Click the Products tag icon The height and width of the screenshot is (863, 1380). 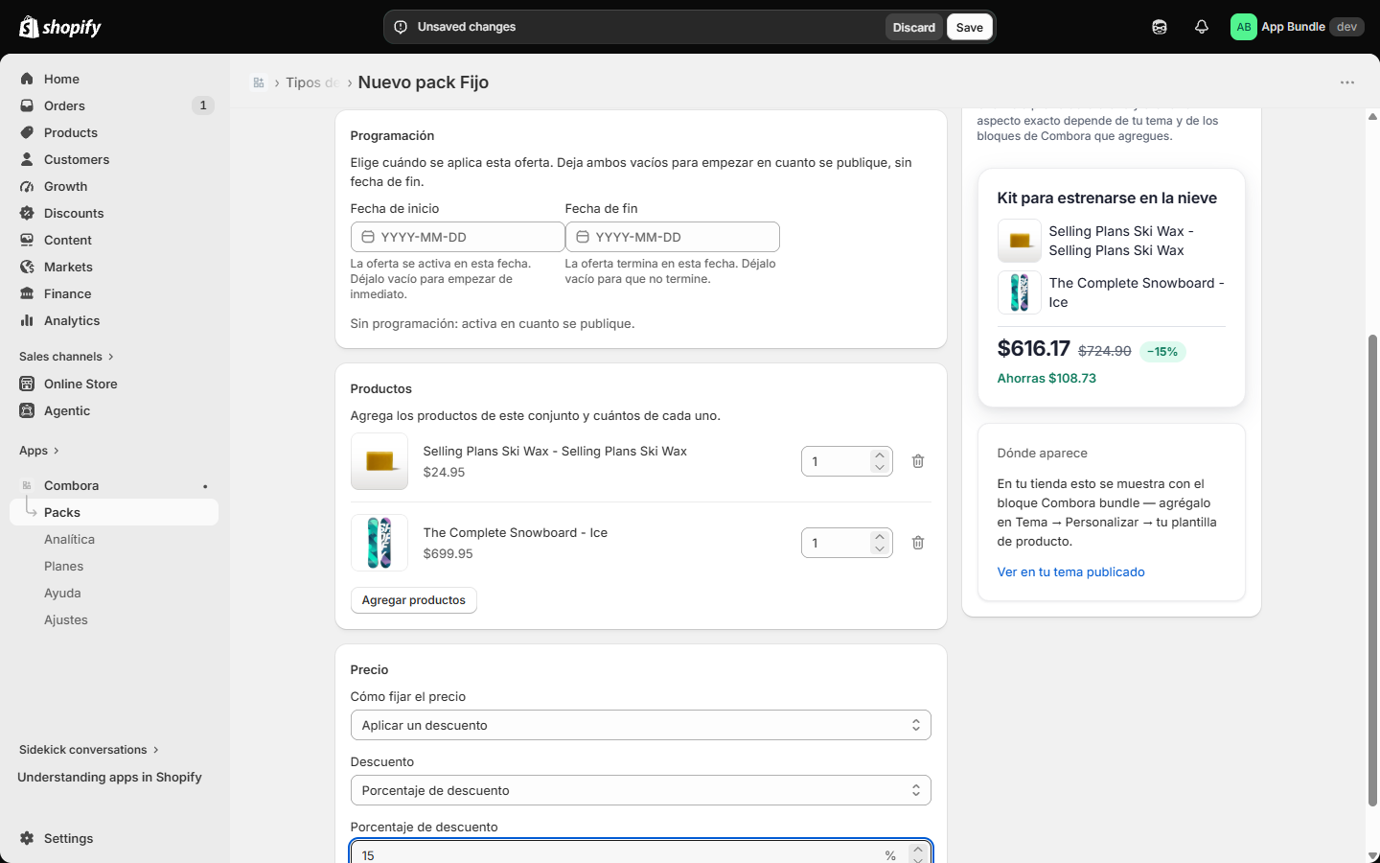pyautogui.click(x=27, y=132)
